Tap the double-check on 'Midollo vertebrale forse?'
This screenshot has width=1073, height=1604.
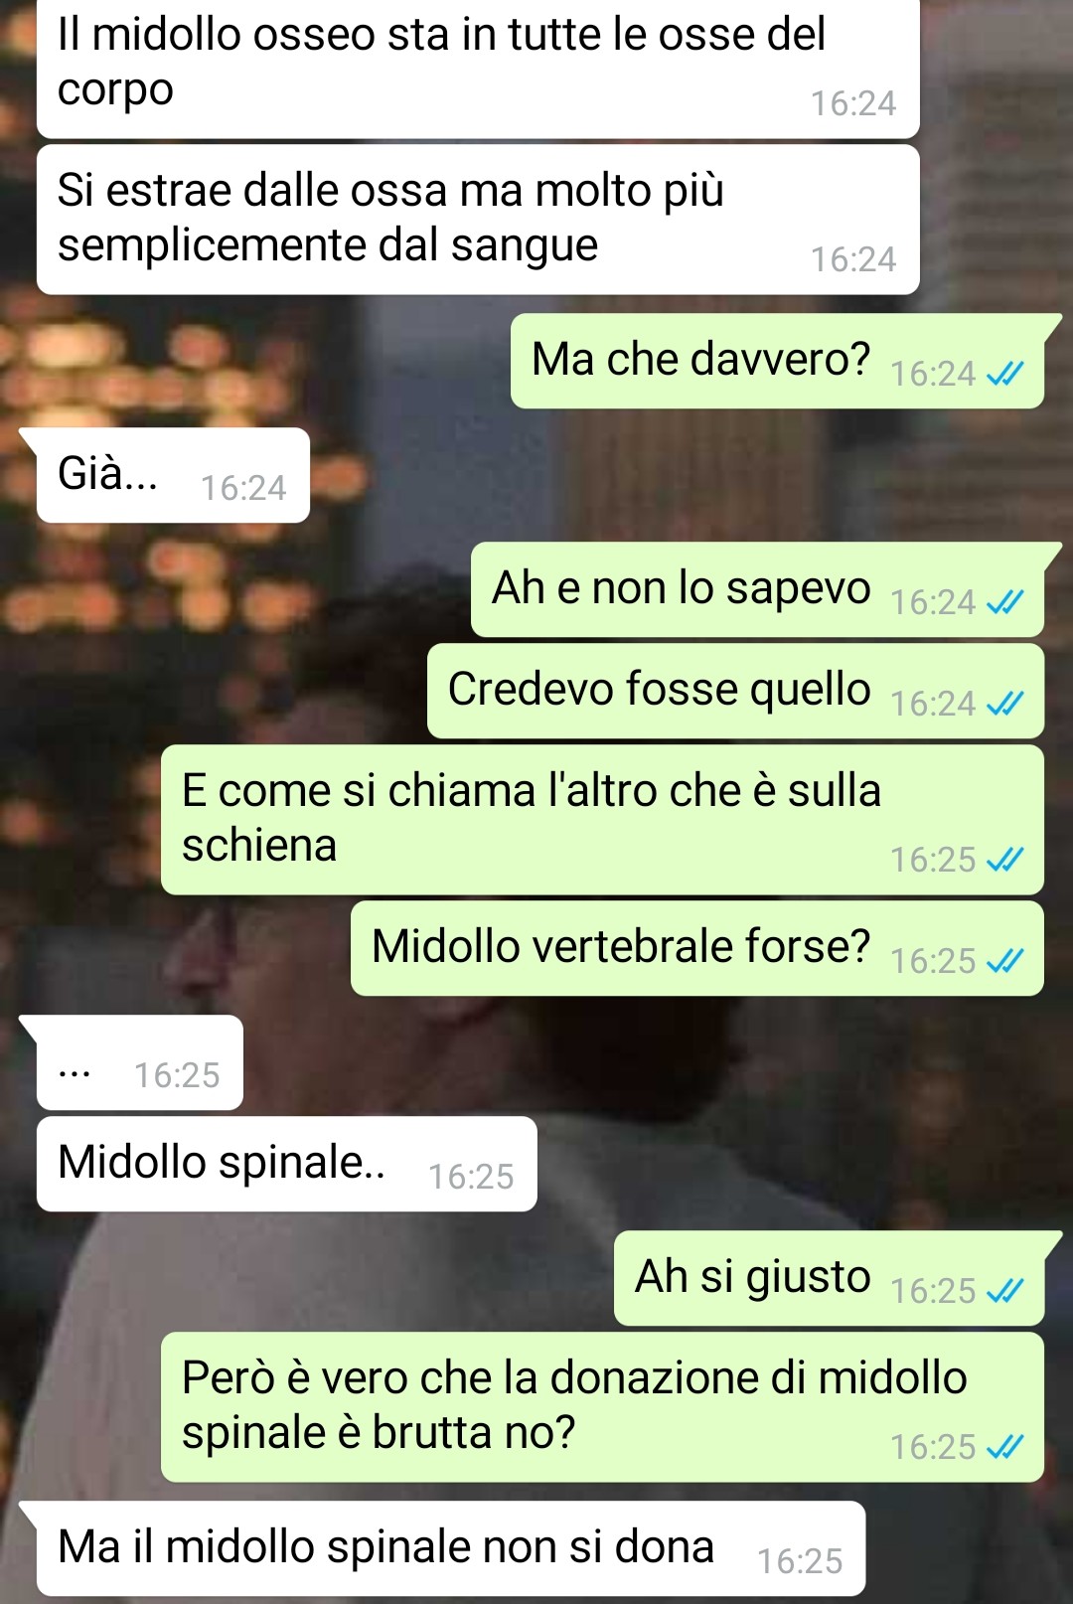point(1004,961)
